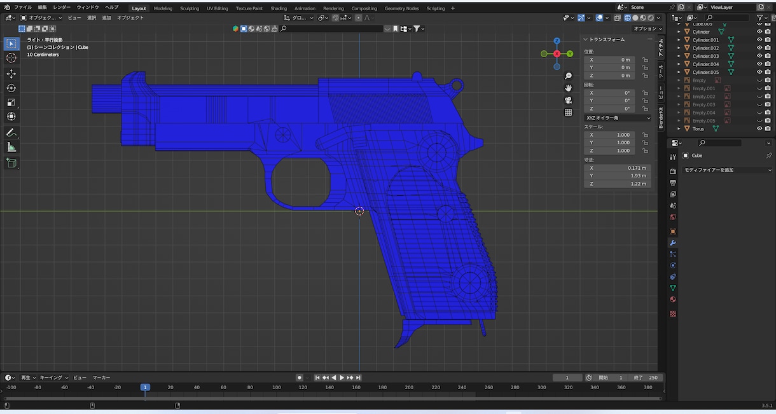The width and height of the screenshot is (776, 414).
Task: Select the Select Box tool
Action: 11,44
